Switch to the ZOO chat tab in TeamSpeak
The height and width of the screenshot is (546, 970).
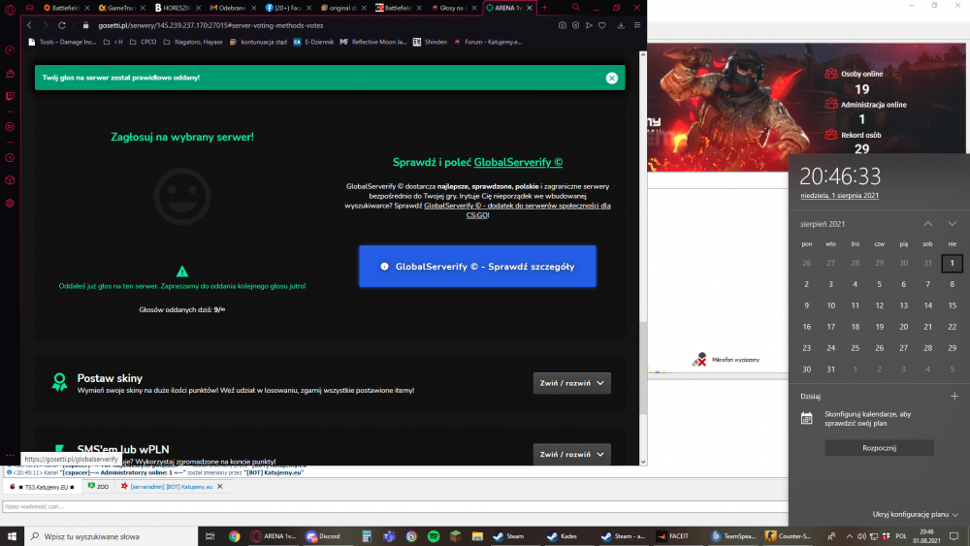[98, 487]
